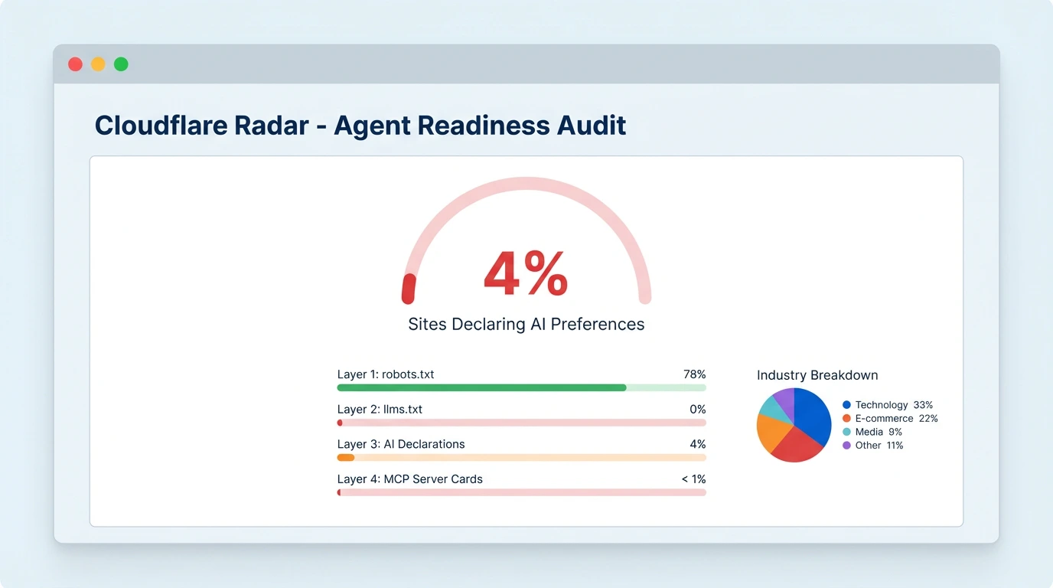Expand the Layer 2: llms.txt row
The height and width of the screenshot is (588, 1053).
380,409
